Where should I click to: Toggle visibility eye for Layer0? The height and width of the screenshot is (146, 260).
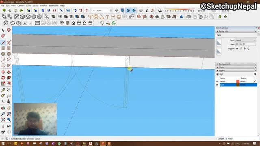coord(217,82)
